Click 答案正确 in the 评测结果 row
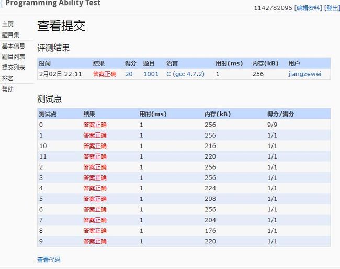 (105, 74)
